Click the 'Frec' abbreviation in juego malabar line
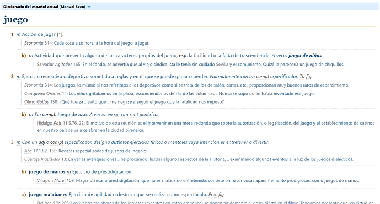Screen dimensions: 380x204 coord(213,195)
